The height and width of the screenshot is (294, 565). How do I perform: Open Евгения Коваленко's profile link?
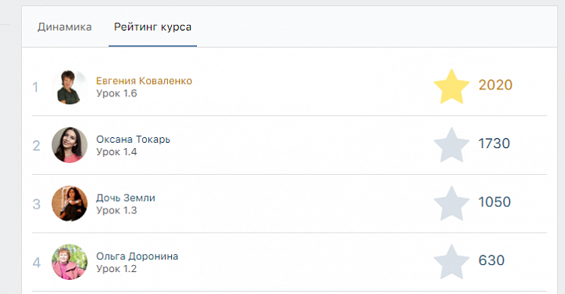144,81
